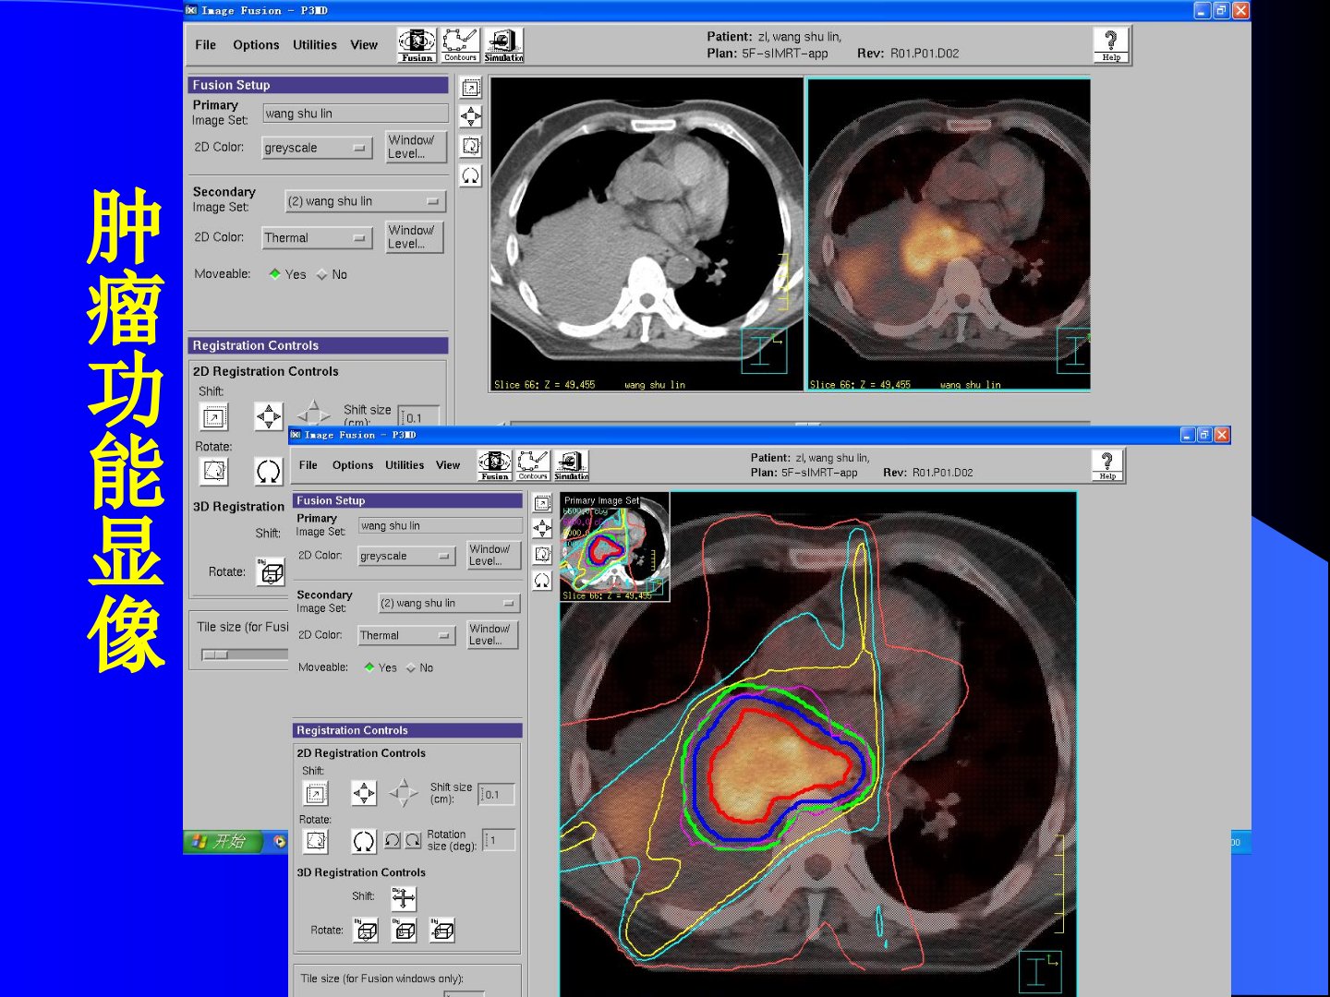Image resolution: width=1330 pixels, height=997 pixels.
Task: Click the Fusion icon in front window toolbar
Action: pyautogui.click(x=494, y=464)
